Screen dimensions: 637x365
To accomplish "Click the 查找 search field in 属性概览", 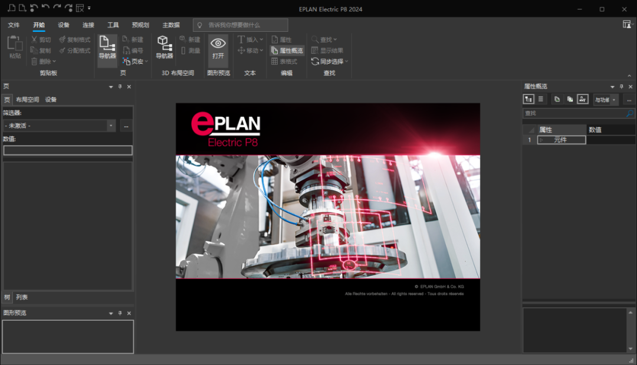I will (x=579, y=113).
